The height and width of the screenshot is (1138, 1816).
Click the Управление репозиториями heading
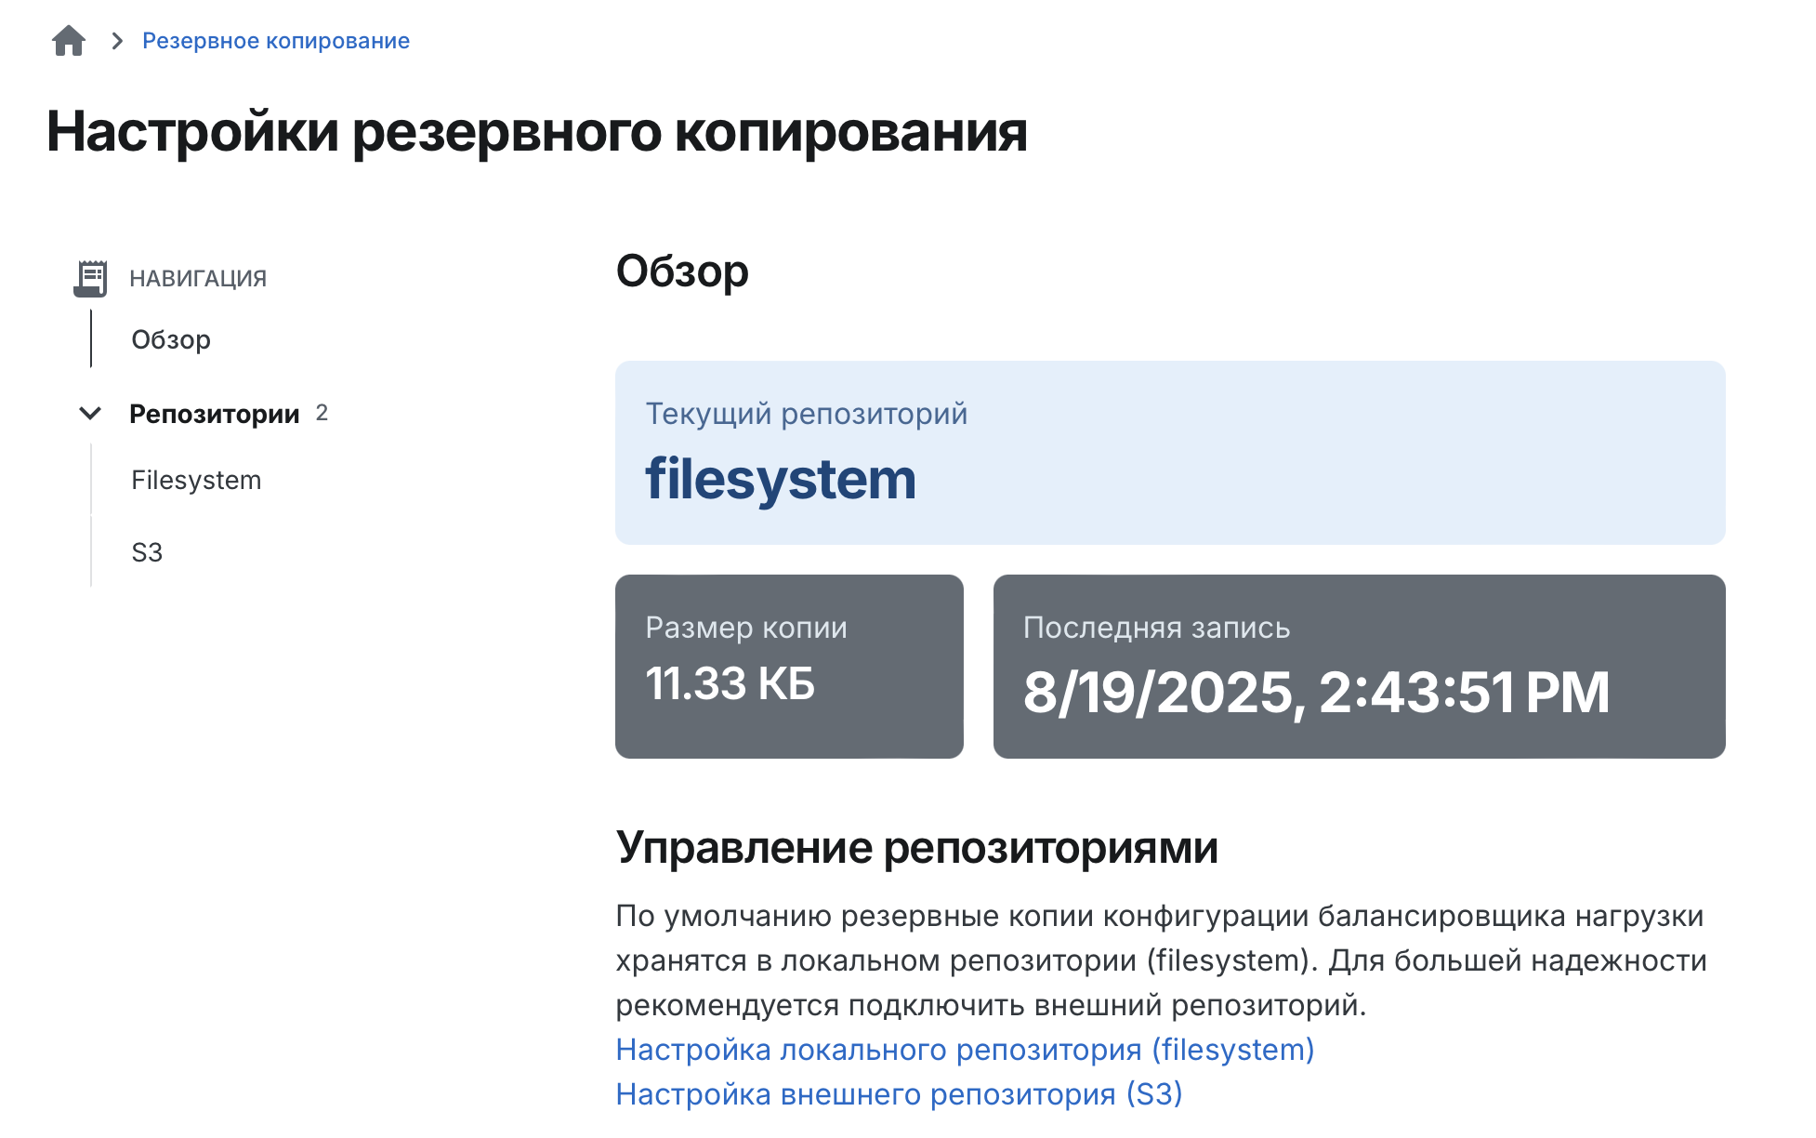pyautogui.click(x=916, y=848)
